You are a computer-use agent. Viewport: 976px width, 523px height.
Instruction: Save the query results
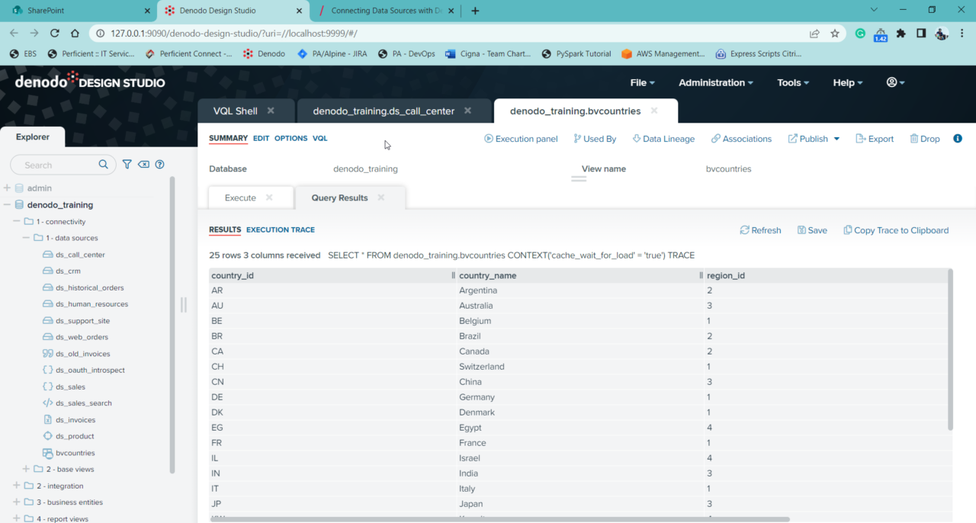pyautogui.click(x=812, y=230)
